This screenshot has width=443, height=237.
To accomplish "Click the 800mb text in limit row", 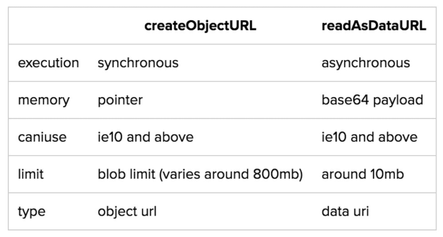I will click(277, 174).
